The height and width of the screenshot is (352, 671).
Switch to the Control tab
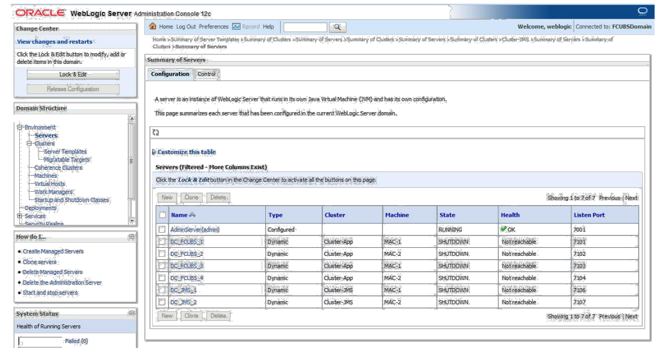pyautogui.click(x=207, y=74)
